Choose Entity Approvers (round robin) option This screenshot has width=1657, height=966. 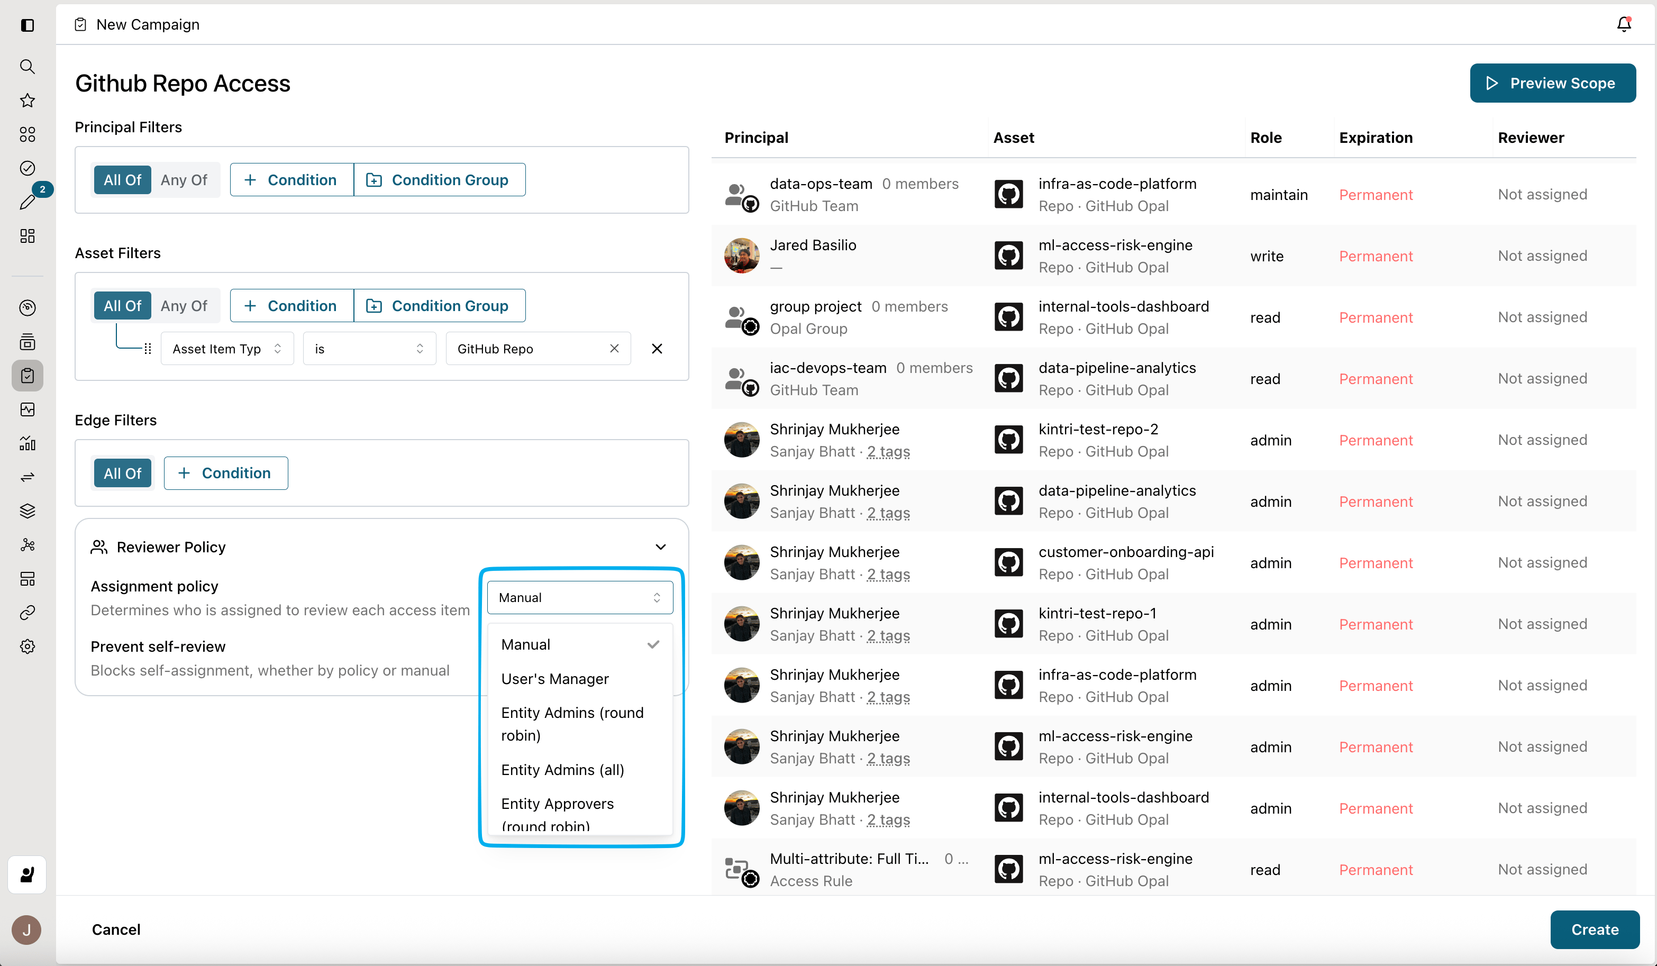(x=579, y=814)
